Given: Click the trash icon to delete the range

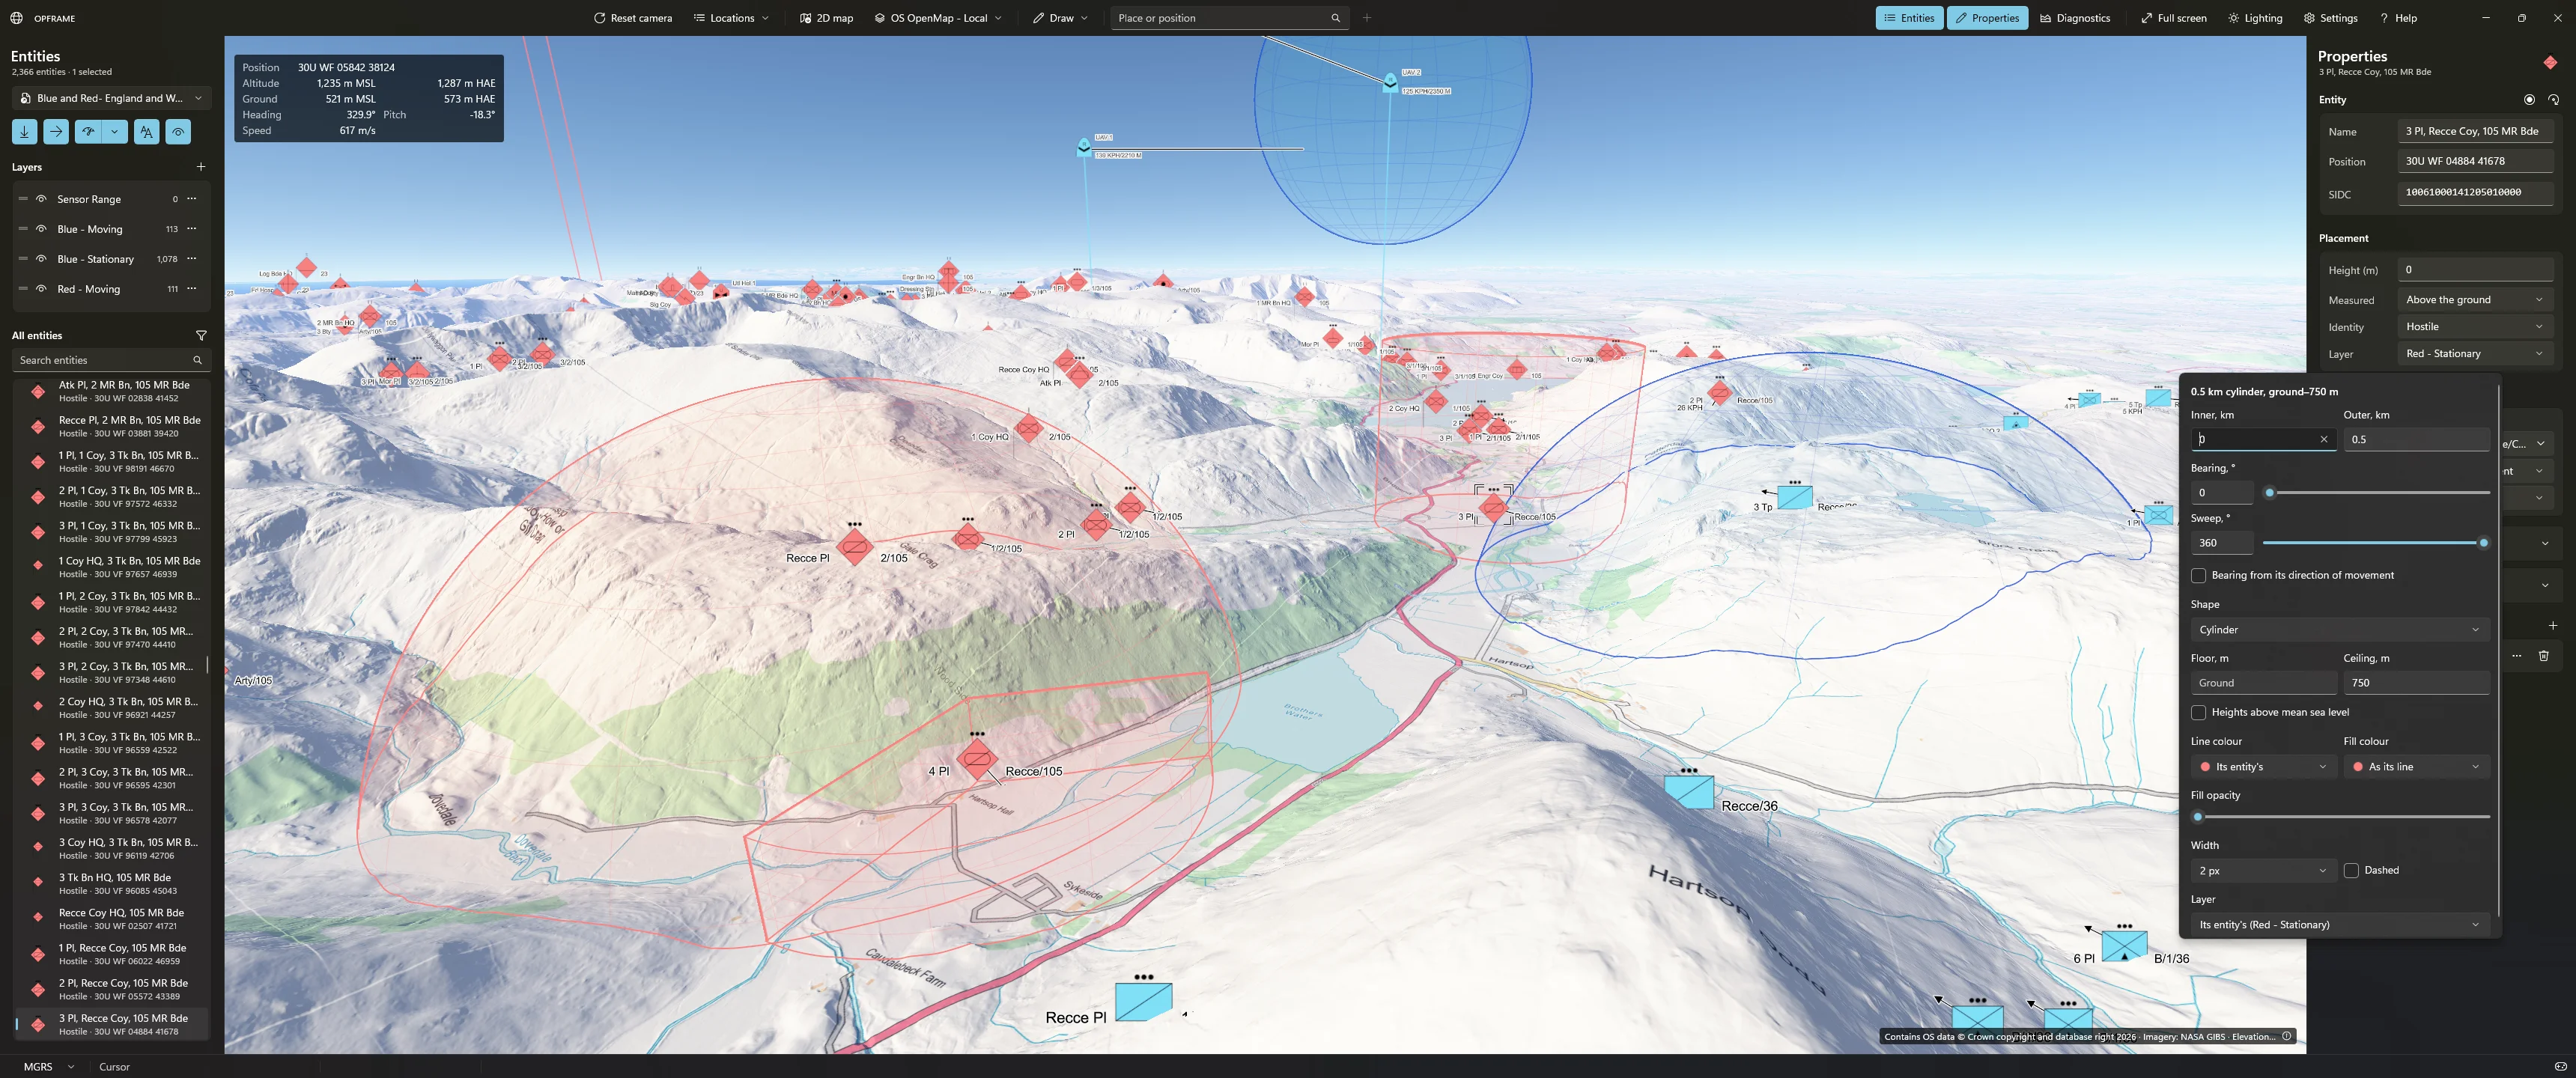Looking at the screenshot, I should coord(2544,655).
